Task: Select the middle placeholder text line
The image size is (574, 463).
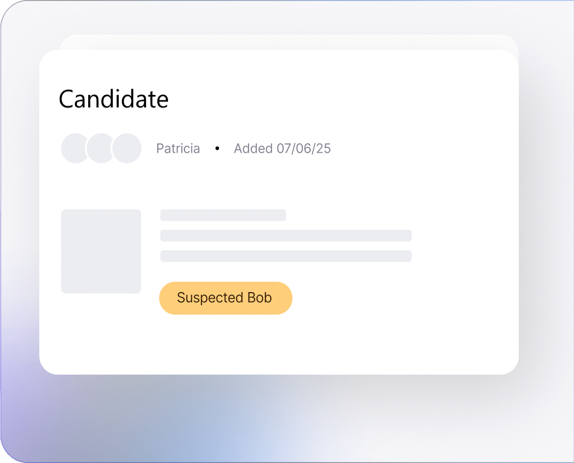Action: click(x=286, y=236)
